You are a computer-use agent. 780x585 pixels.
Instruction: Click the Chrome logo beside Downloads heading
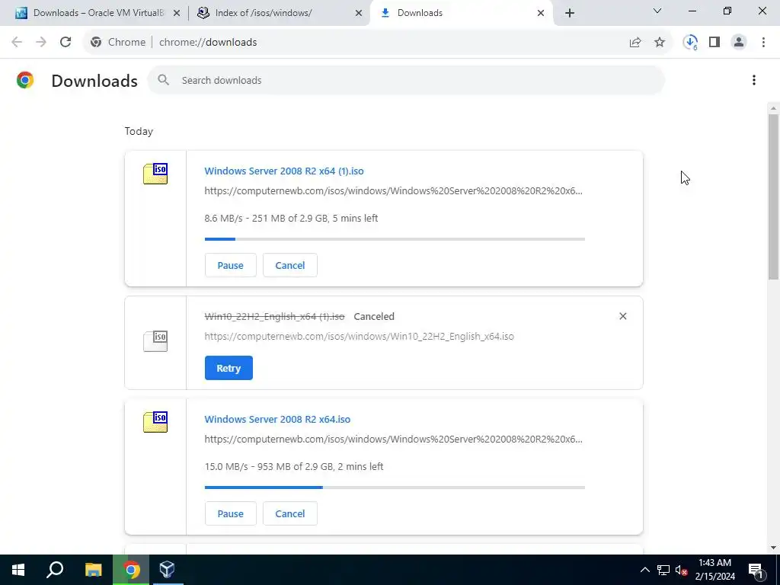coord(25,80)
